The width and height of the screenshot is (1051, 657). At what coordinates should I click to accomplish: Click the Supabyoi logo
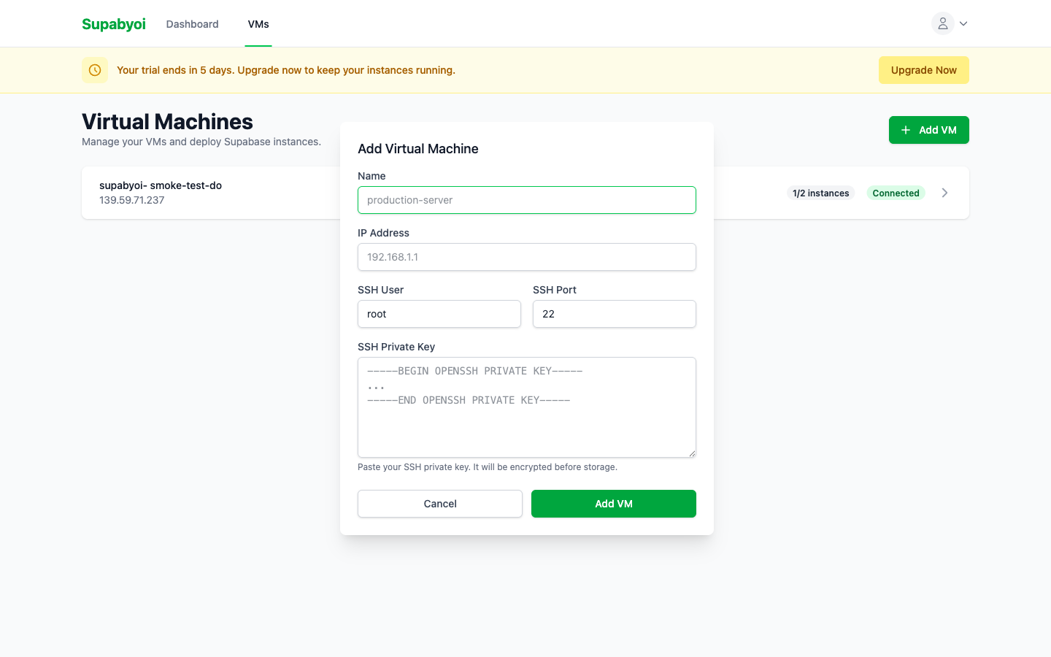113,23
